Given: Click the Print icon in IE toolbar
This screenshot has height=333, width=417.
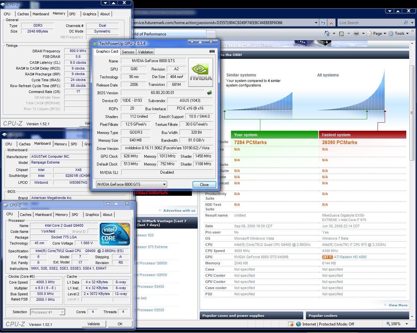Looking at the screenshot, I should coord(356,33).
